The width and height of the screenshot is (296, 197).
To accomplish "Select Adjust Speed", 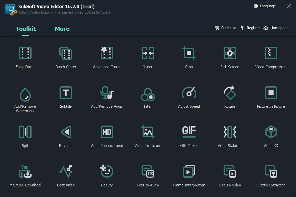I will coord(189,96).
